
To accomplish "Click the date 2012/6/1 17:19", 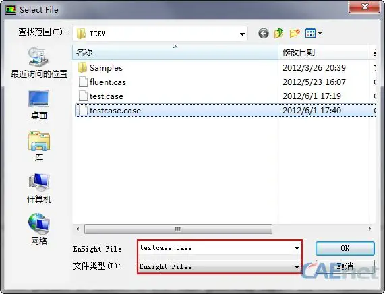I will (x=312, y=96).
